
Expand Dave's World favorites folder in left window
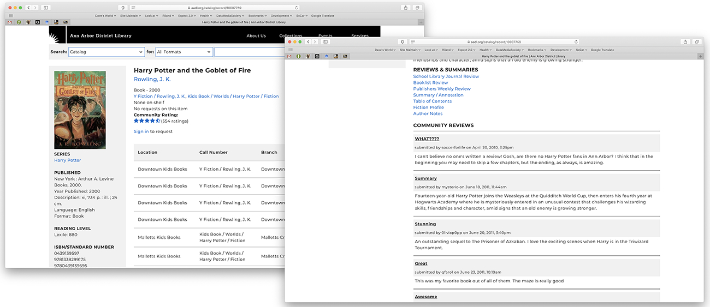tap(105, 16)
